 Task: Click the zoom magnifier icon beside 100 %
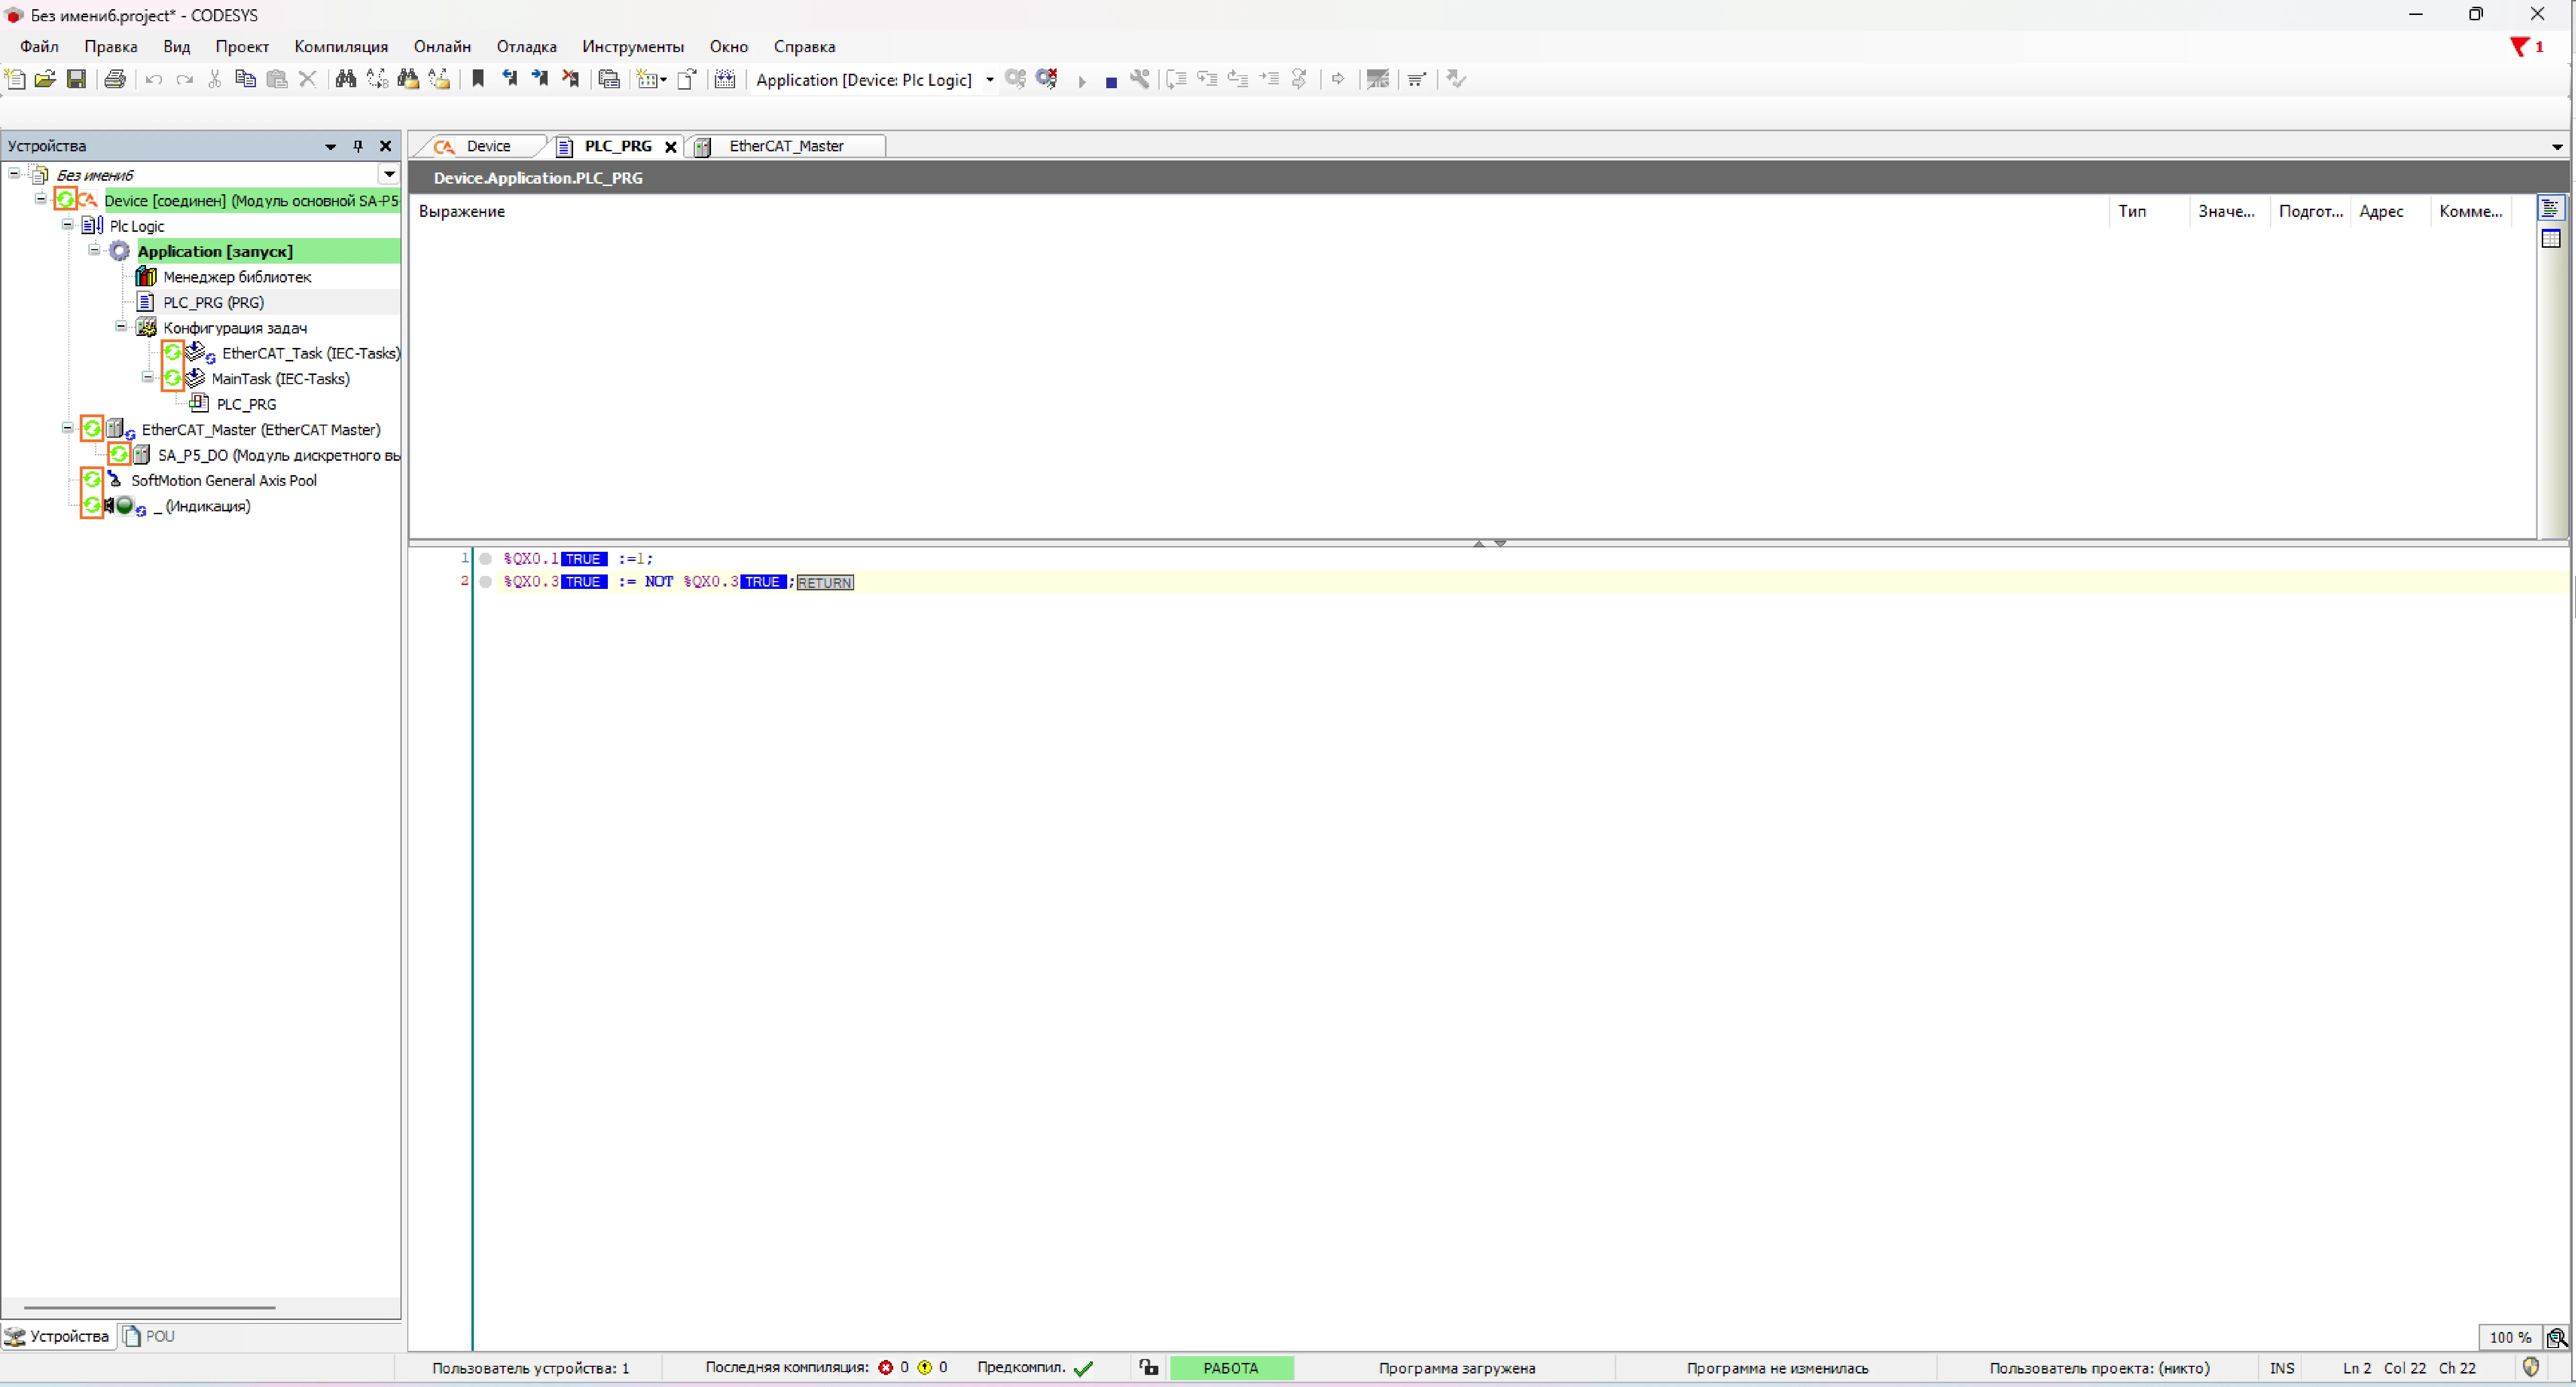(2557, 1337)
